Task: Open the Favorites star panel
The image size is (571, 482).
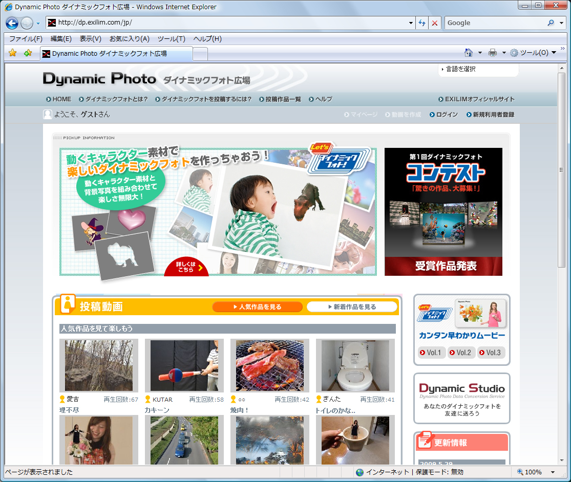Action: pos(11,53)
